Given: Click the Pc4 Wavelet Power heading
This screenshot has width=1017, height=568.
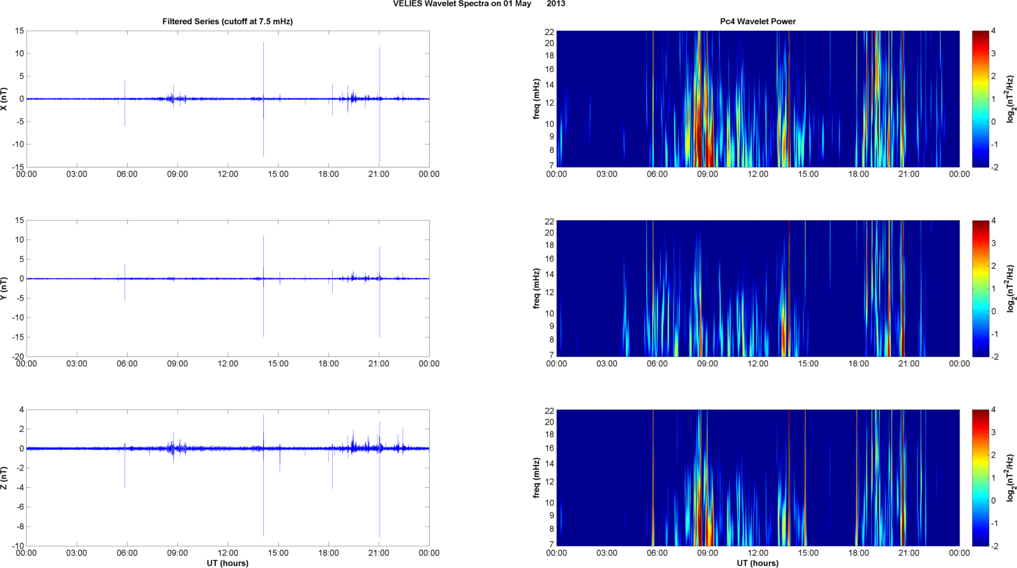Looking at the screenshot, I should (x=757, y=21).
